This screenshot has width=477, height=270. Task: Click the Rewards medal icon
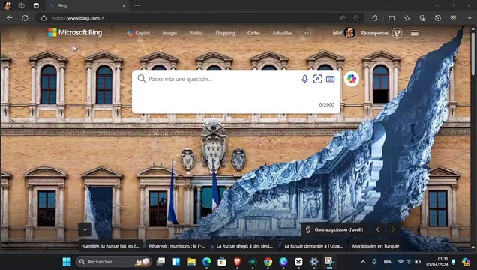click(397, 33)
